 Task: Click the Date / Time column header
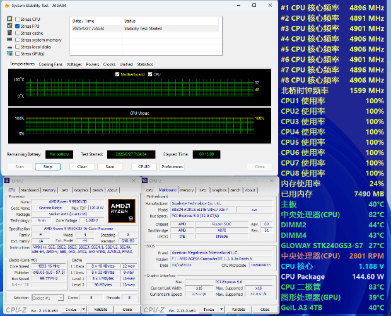coord(96,21)
